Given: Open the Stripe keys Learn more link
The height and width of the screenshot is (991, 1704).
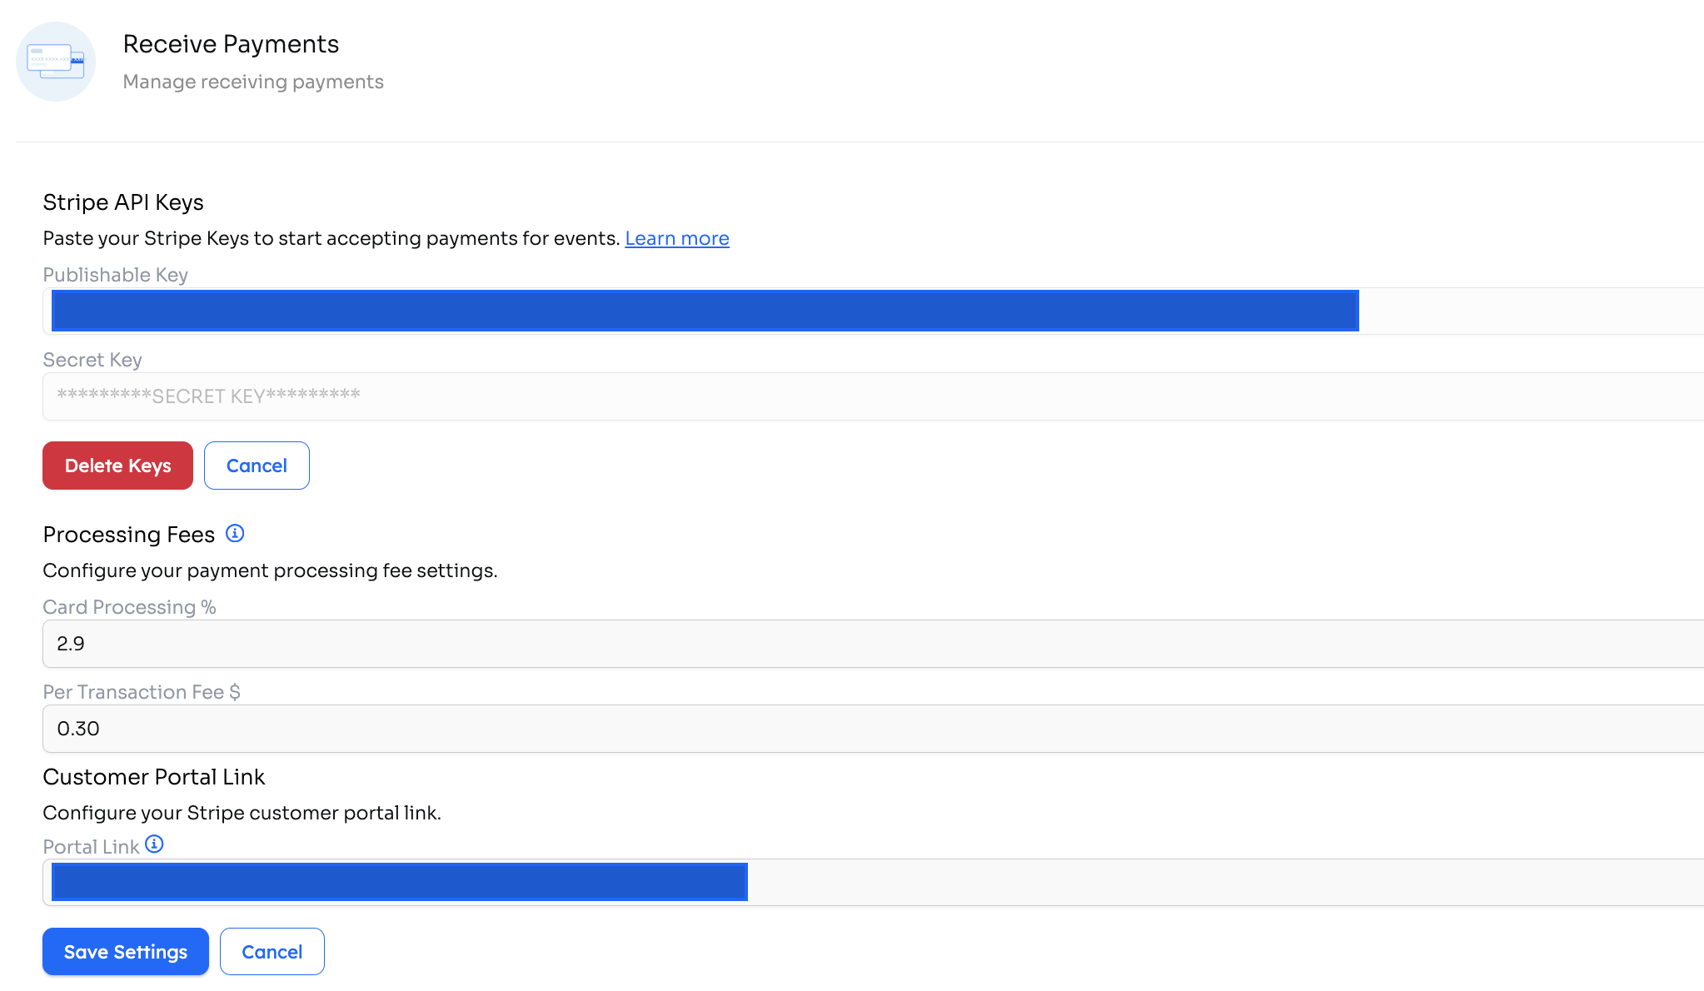Looking at the screenshot, I should click(677, 238).
